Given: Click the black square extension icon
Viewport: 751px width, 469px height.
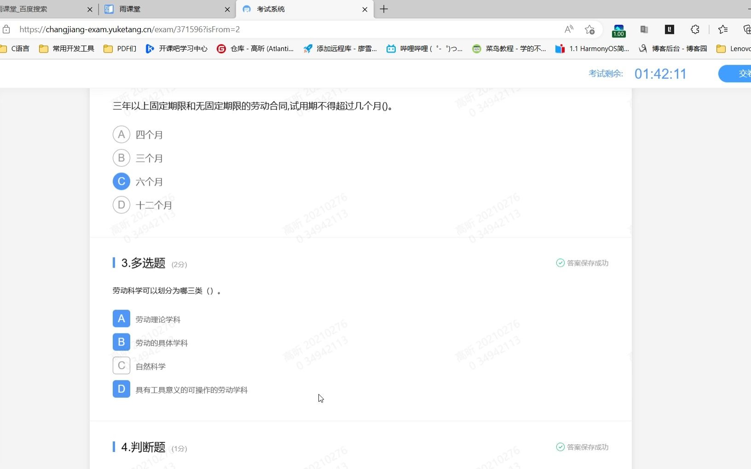Looking at the screenshot, I should point(670,29).
